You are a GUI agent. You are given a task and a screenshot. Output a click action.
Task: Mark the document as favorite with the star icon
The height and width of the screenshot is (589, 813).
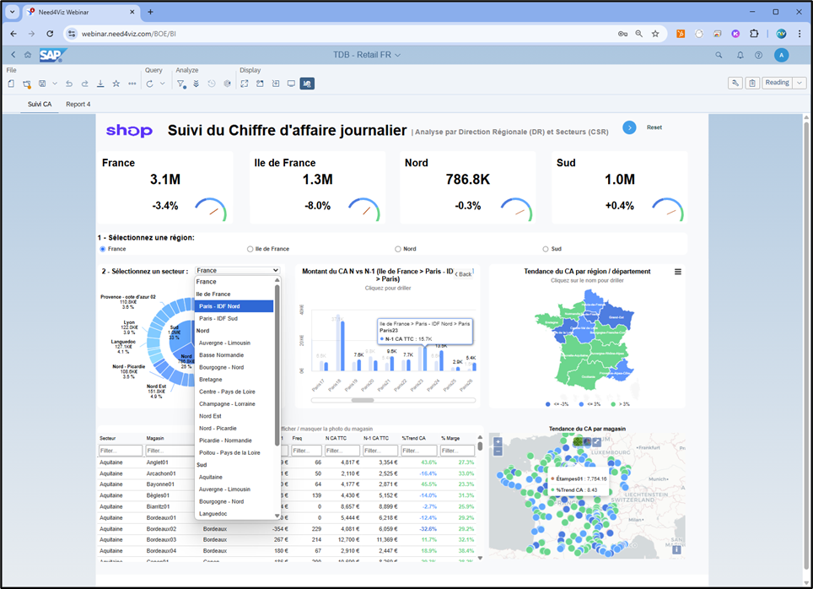pos(116,84)
